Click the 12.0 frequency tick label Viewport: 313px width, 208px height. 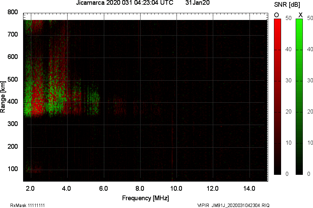coord(213,188)
